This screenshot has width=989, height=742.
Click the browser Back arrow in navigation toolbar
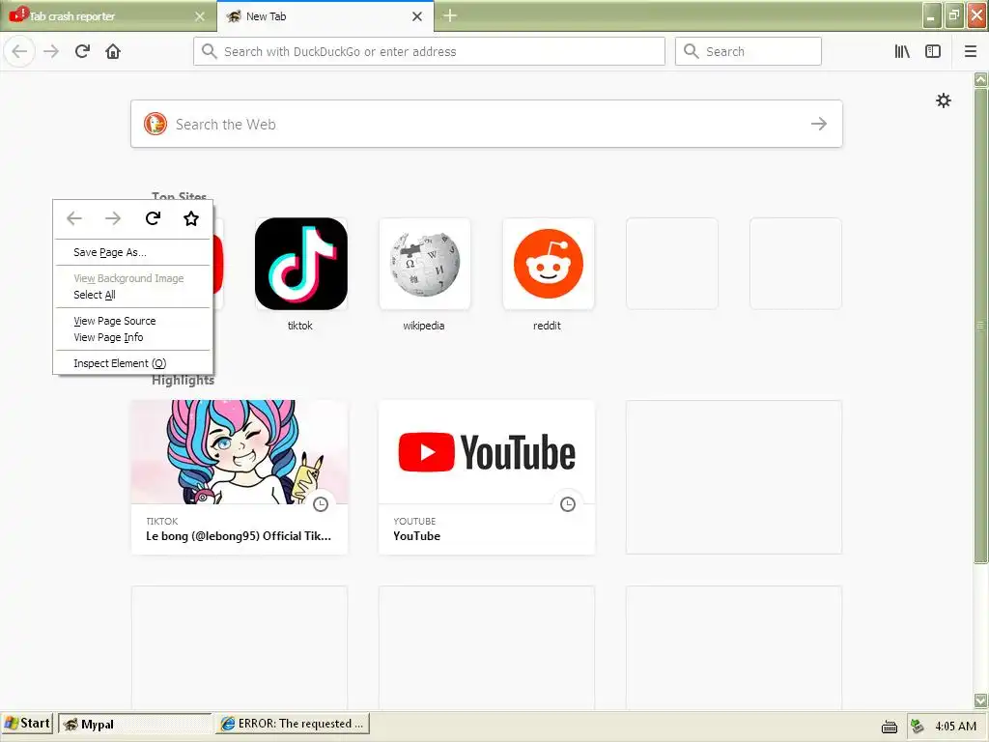19,51
